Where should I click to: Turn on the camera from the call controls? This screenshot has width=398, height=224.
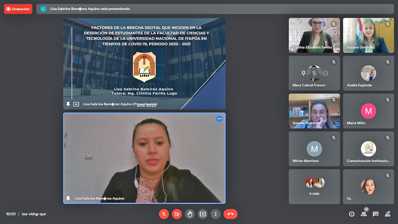tap(177, 214)
